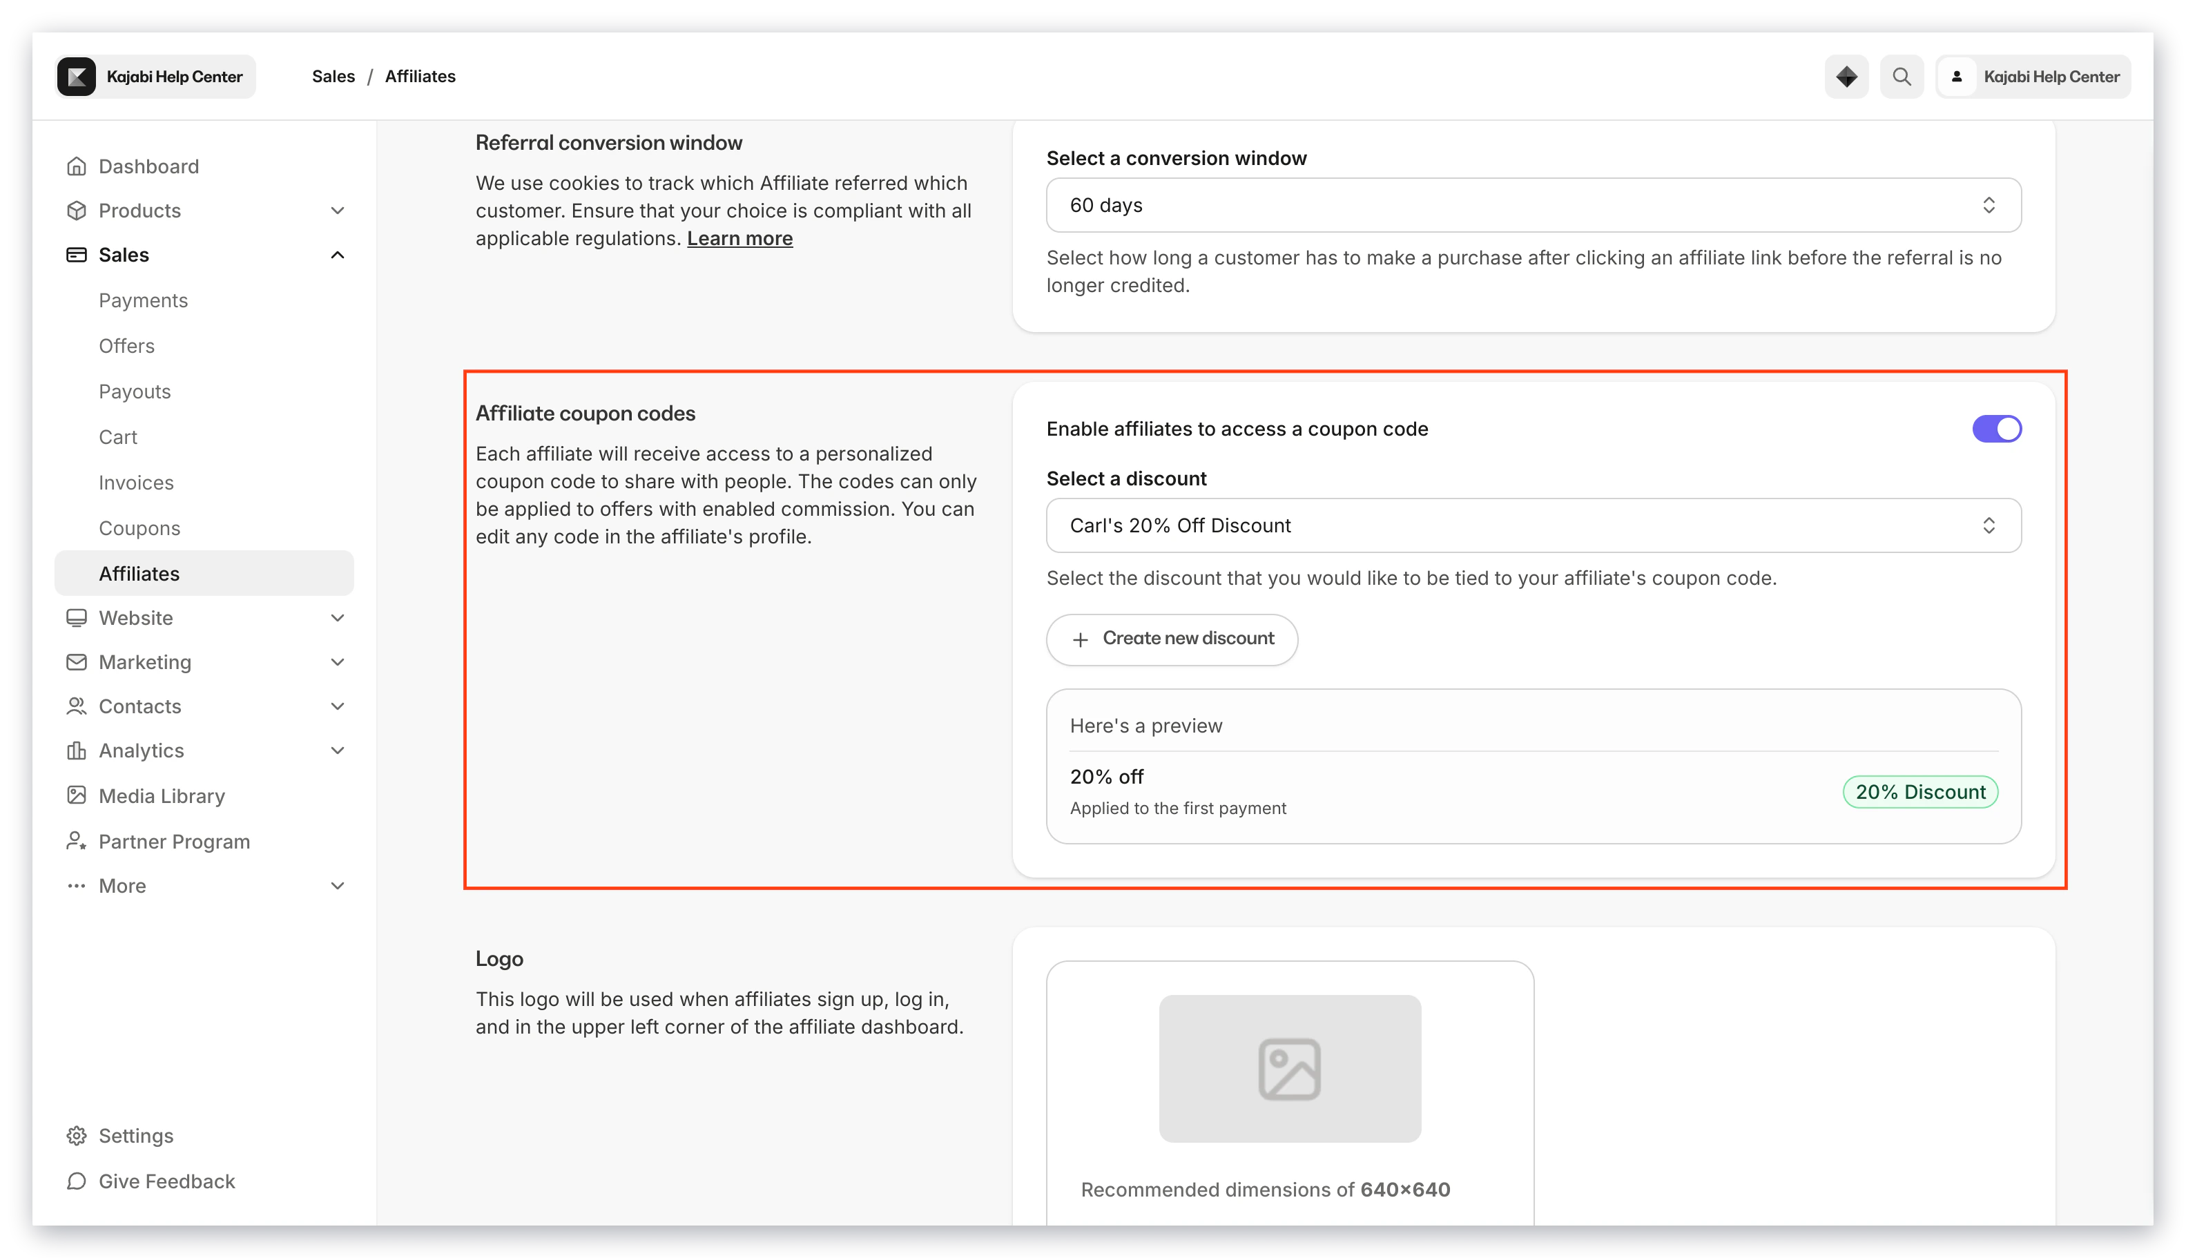This screenshot has width=2186, height=1258.
Task: Open Invoices under Sales
Action: coord(135,482)
